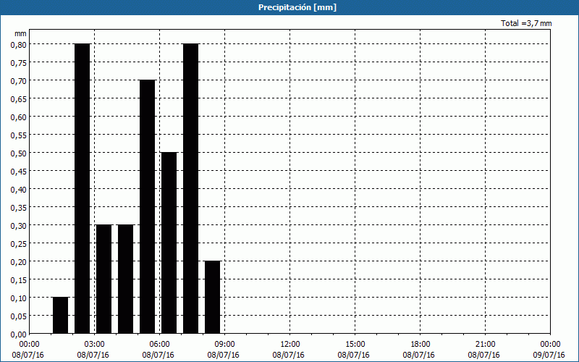Click the 0,10 mm bar after 01:00

click(61, 315)
